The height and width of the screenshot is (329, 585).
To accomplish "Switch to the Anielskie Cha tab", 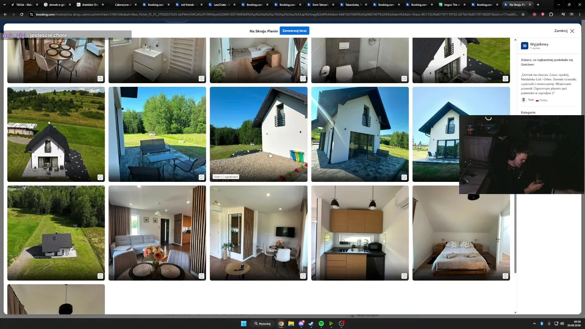I will coord(90,5).
